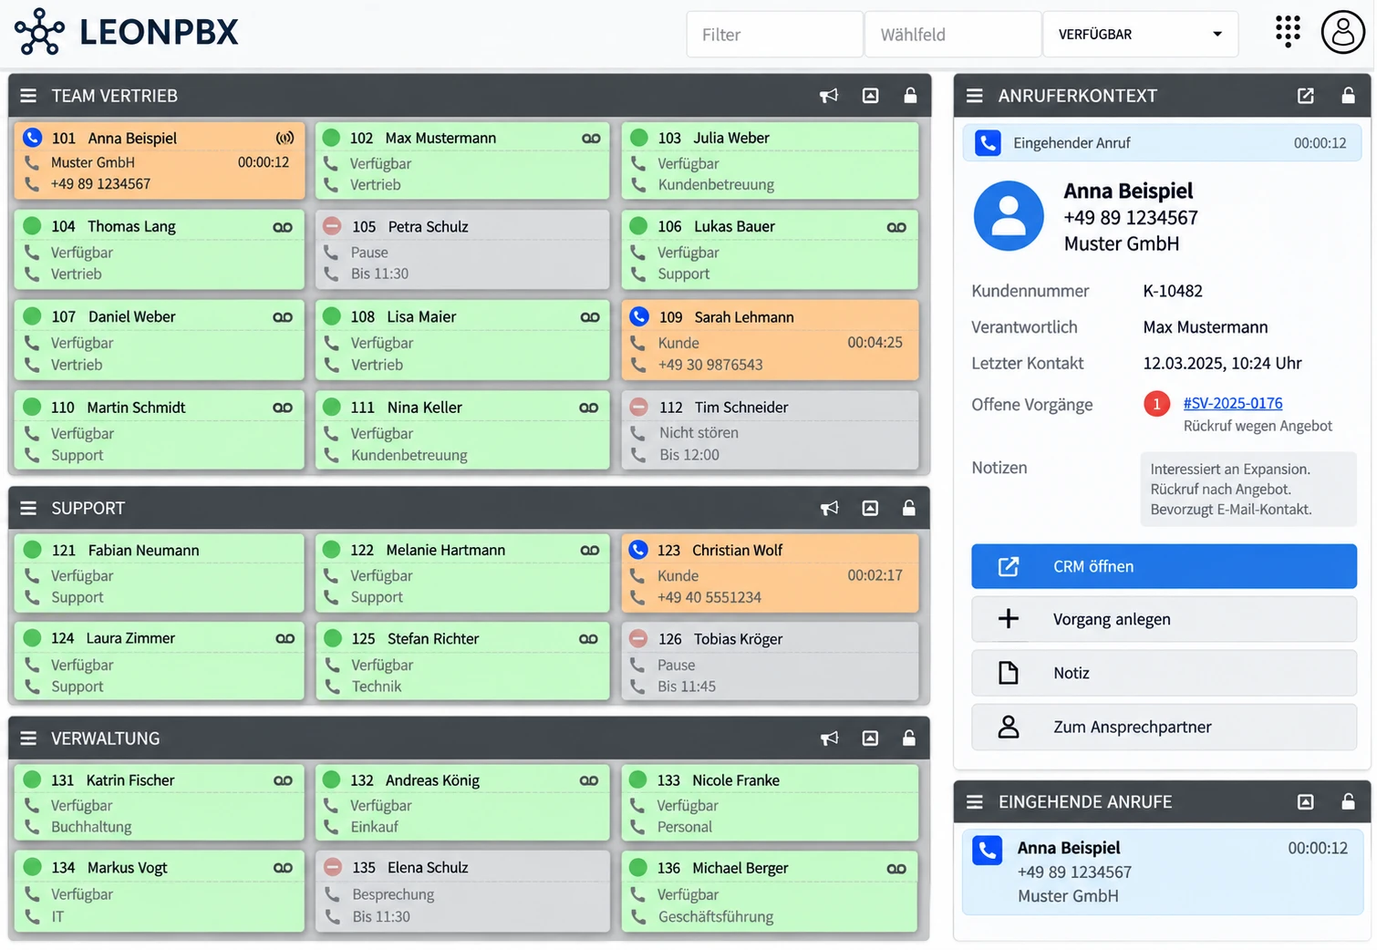Click voicemail icon on Max Mustermann card
Image resolution: width=1377 pixels, height=950 pixels.
click(591, 139)
